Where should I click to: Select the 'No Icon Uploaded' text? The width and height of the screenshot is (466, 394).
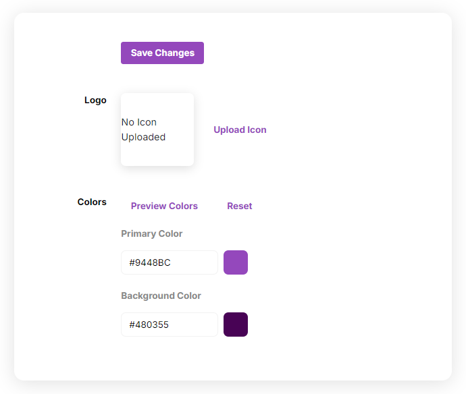coord(143,130)
